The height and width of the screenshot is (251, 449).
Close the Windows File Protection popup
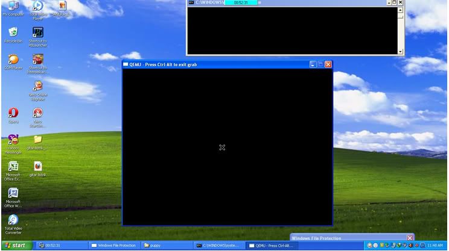[410, 238]
